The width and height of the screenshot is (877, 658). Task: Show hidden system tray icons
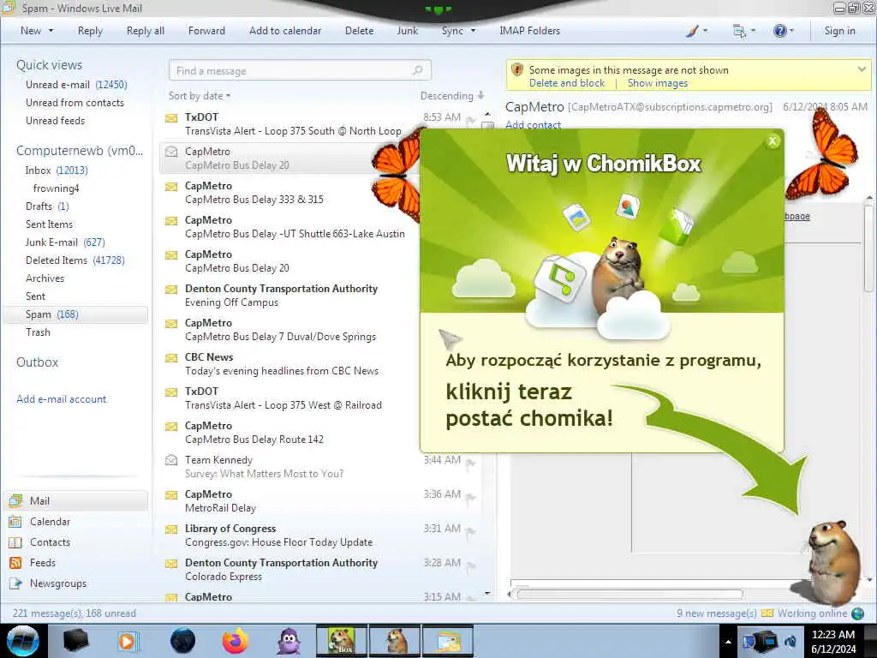point(728,642)
